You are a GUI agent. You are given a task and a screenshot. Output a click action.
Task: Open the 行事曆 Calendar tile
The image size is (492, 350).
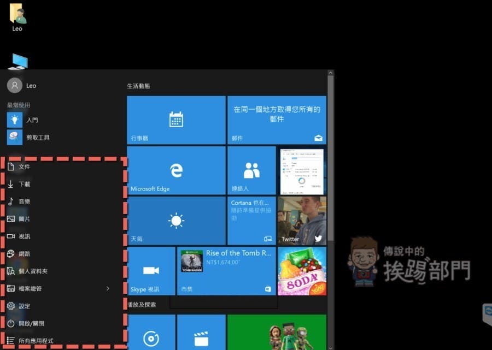176,120
